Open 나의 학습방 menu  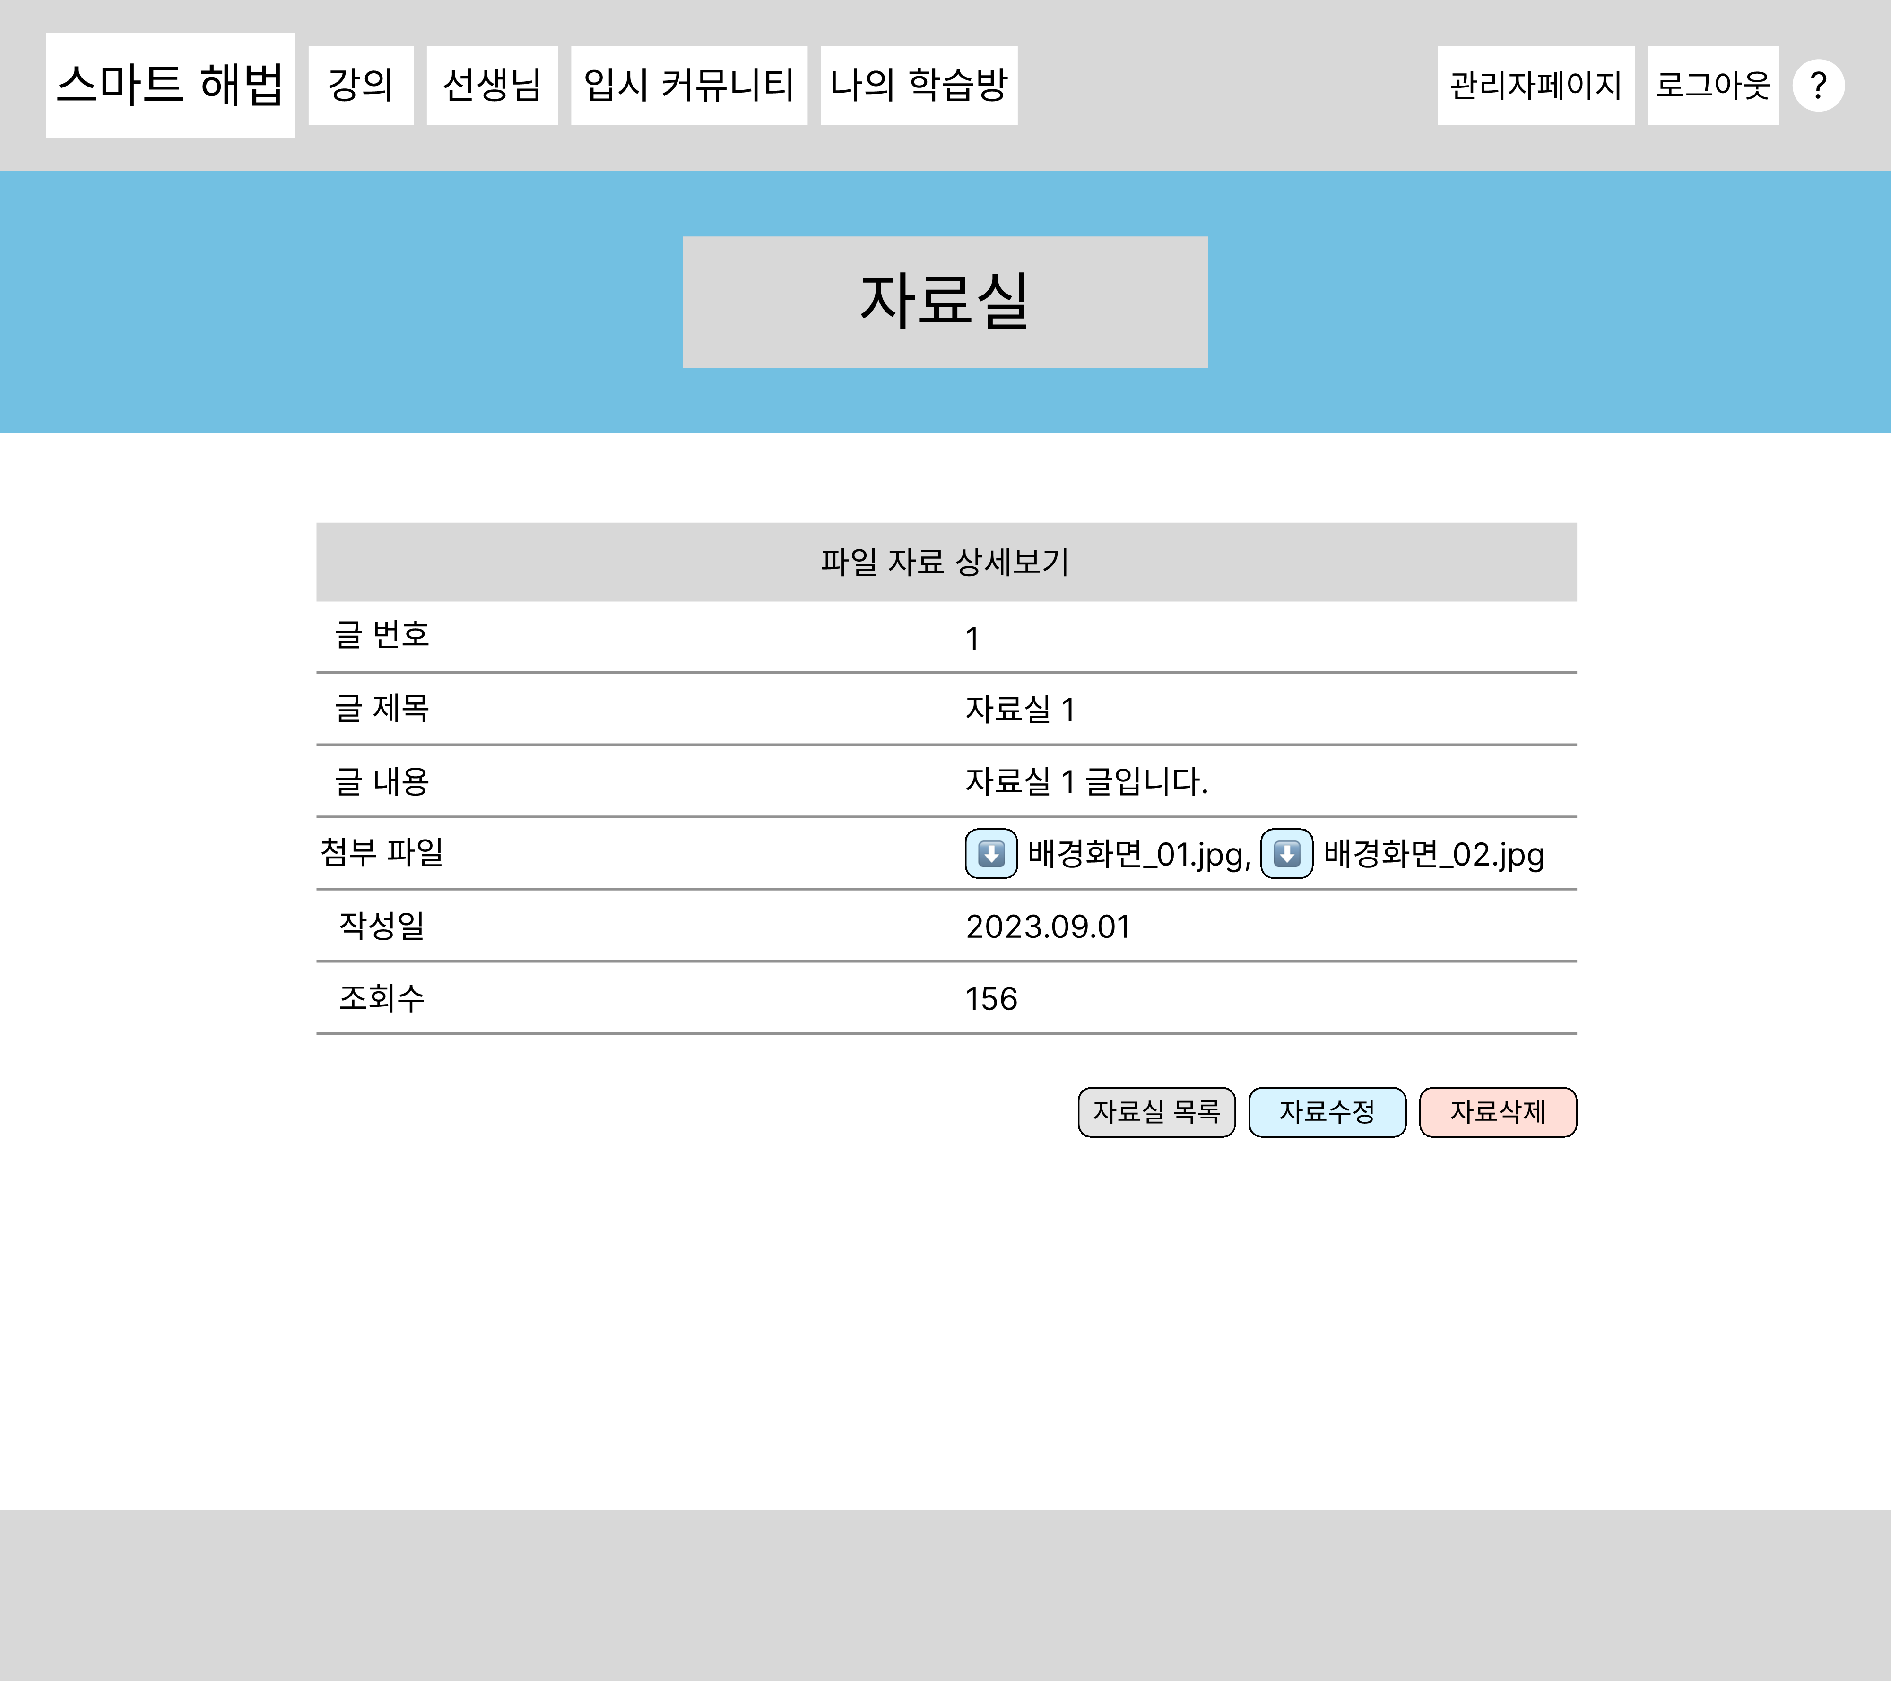point(918,85)
